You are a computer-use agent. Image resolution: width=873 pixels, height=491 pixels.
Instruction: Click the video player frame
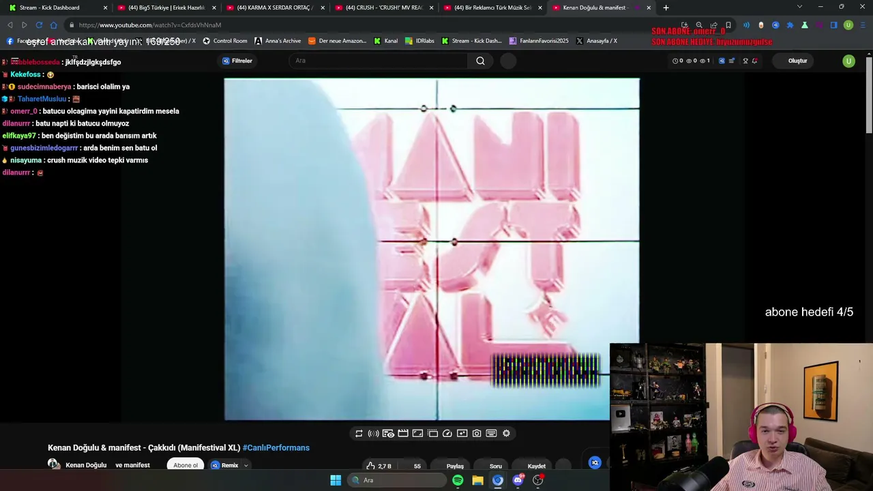tap(432, 249)
